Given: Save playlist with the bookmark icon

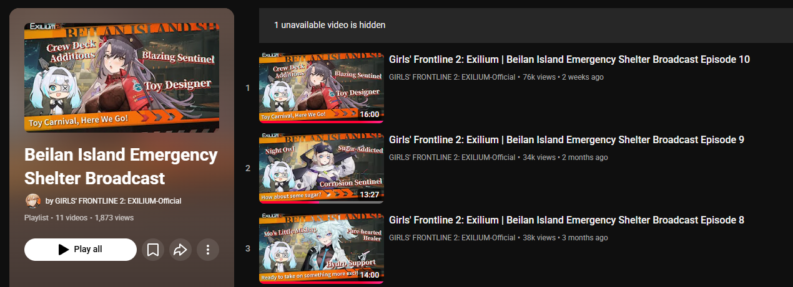Looking at the screenshot, I should tap(153, 250).
